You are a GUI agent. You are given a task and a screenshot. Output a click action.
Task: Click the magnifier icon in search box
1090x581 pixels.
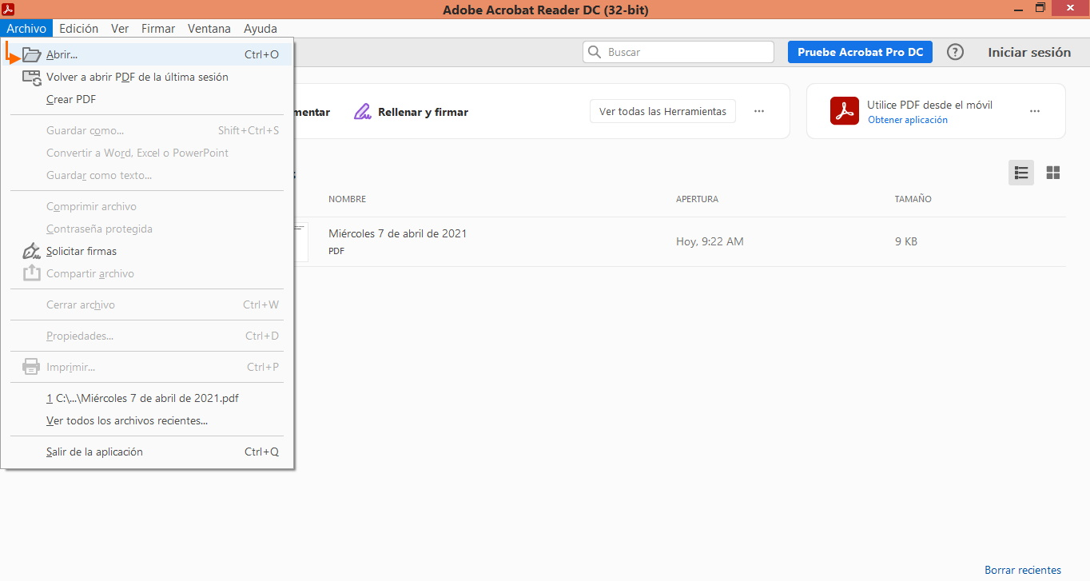(595, 52)
